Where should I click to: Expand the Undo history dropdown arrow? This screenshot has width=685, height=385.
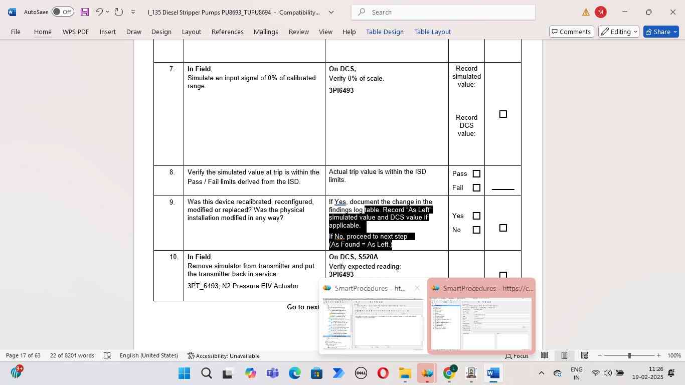[107, 12]
